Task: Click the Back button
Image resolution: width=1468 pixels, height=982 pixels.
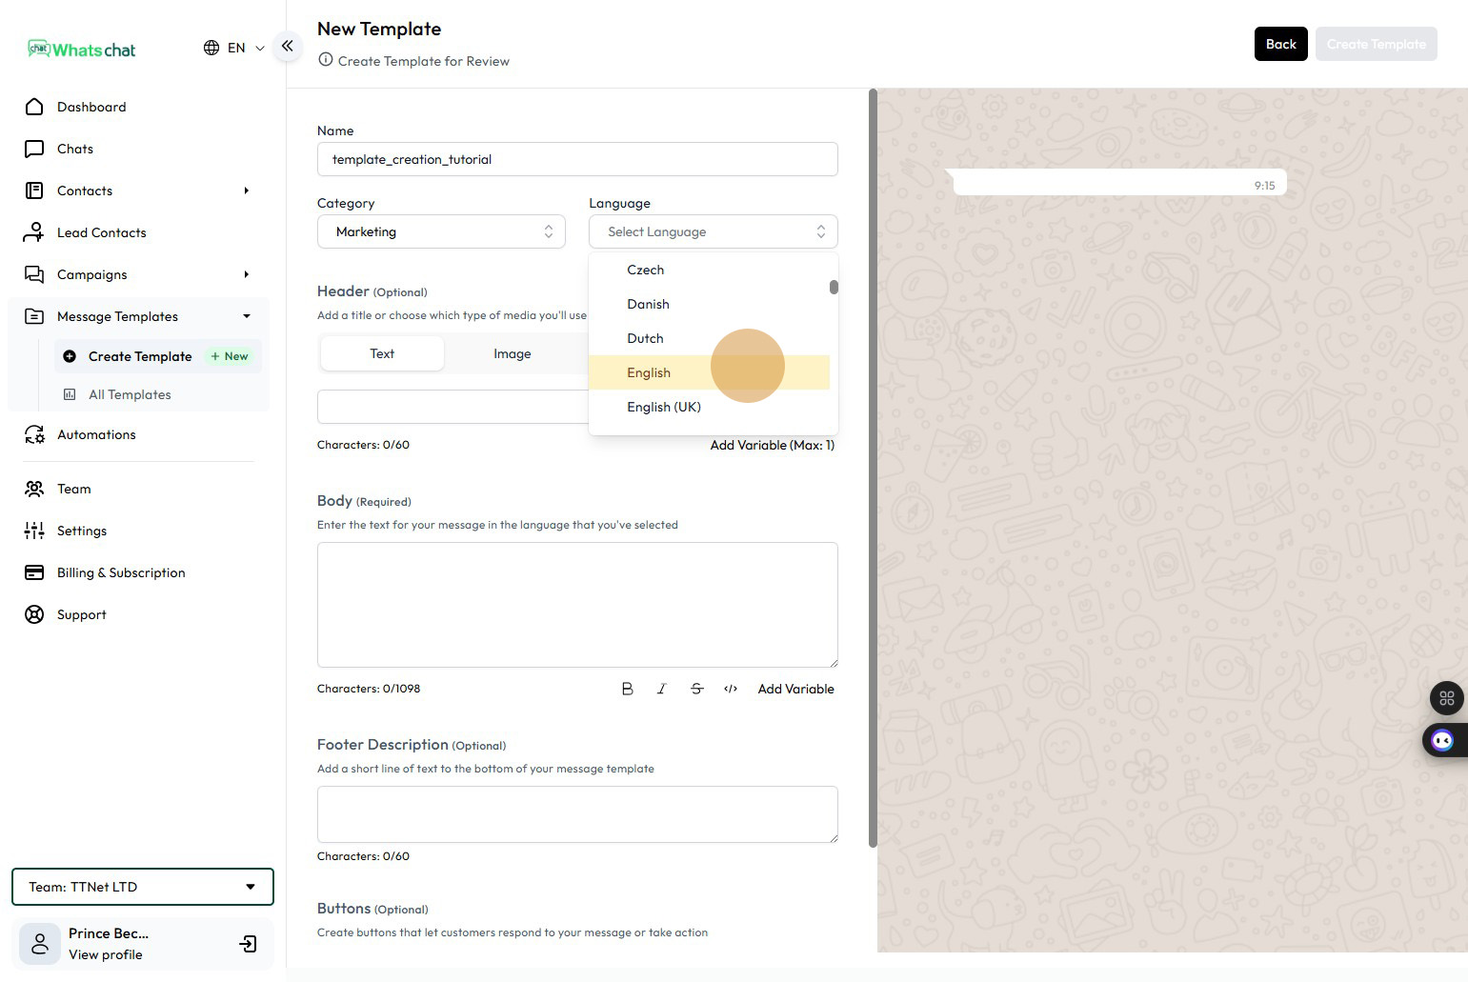Action: pyautogui.click(x=1280, y=44)
